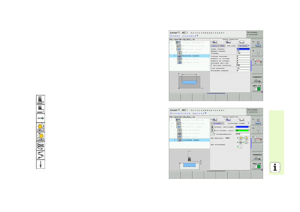Viewport: 300px width, 212px height.
Task: Select the Параметры кармана row in upper tree
Action: tap(189, 56)
